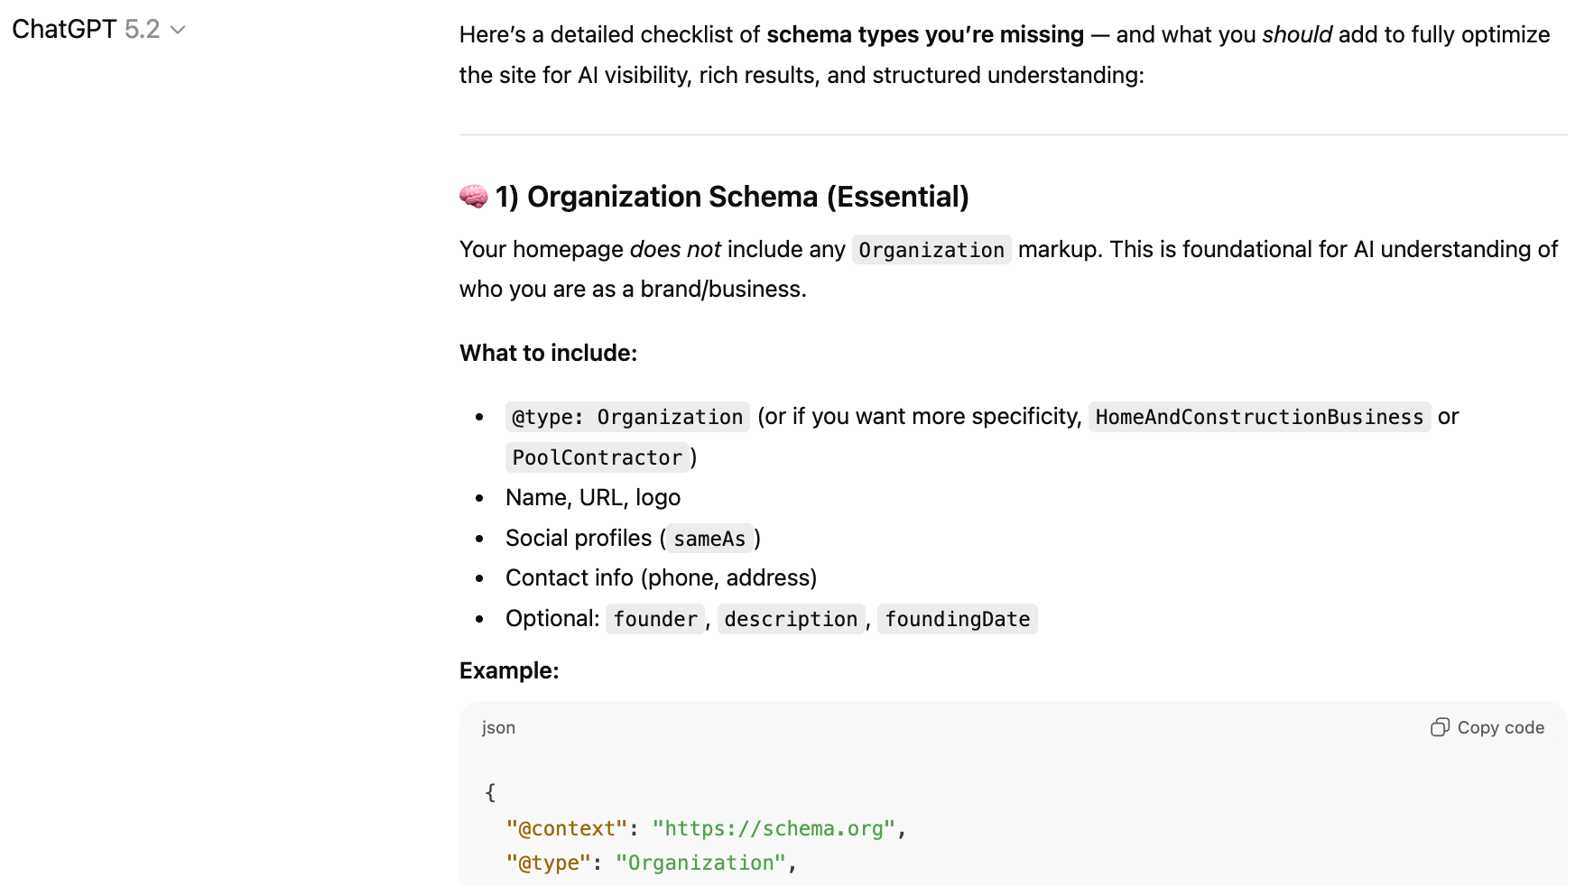This screenshot has width=1594, height=886.
Task: Click the description code chip
Action: 791,619
